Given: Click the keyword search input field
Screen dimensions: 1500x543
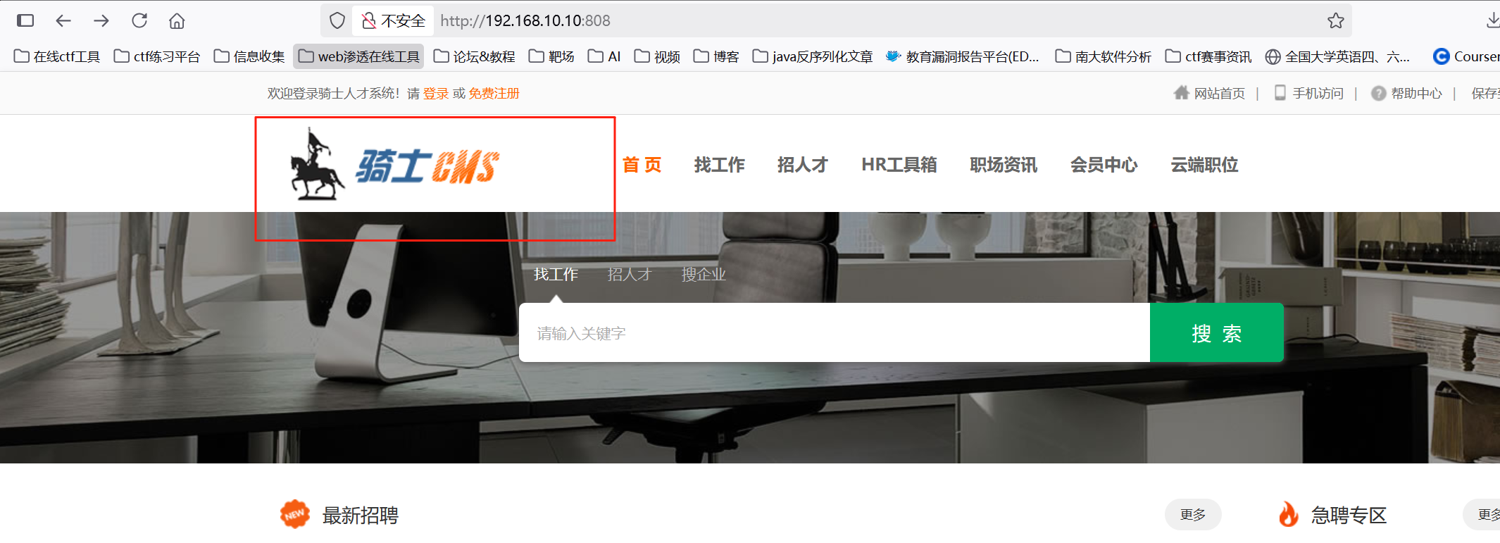Looking at the screenshot, I should click(835, 332).
